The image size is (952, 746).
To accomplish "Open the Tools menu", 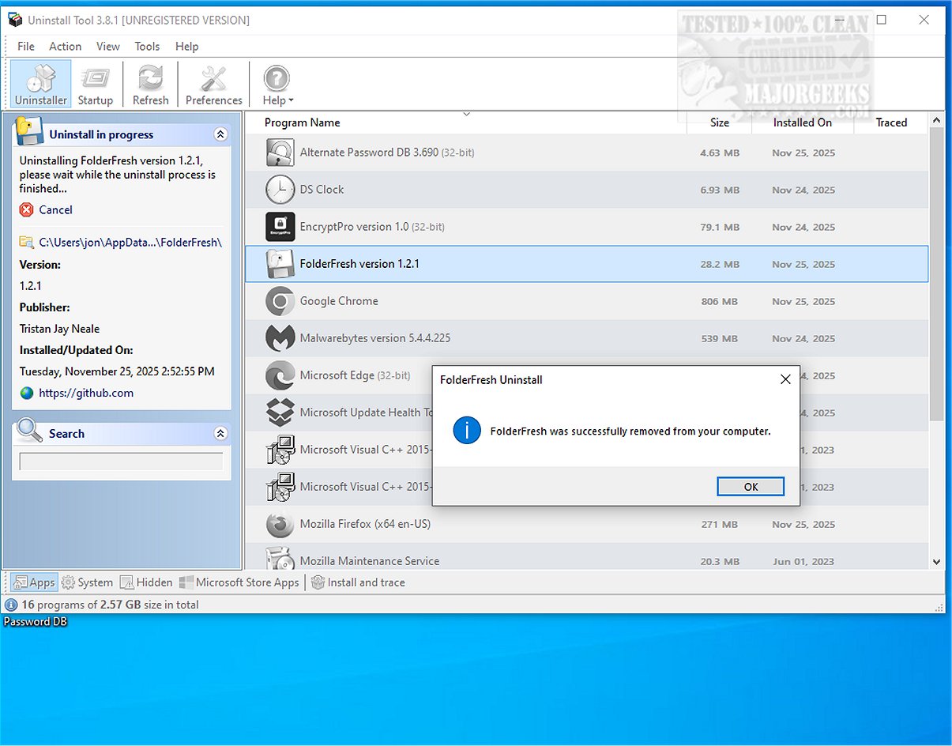I will point(147,47).
